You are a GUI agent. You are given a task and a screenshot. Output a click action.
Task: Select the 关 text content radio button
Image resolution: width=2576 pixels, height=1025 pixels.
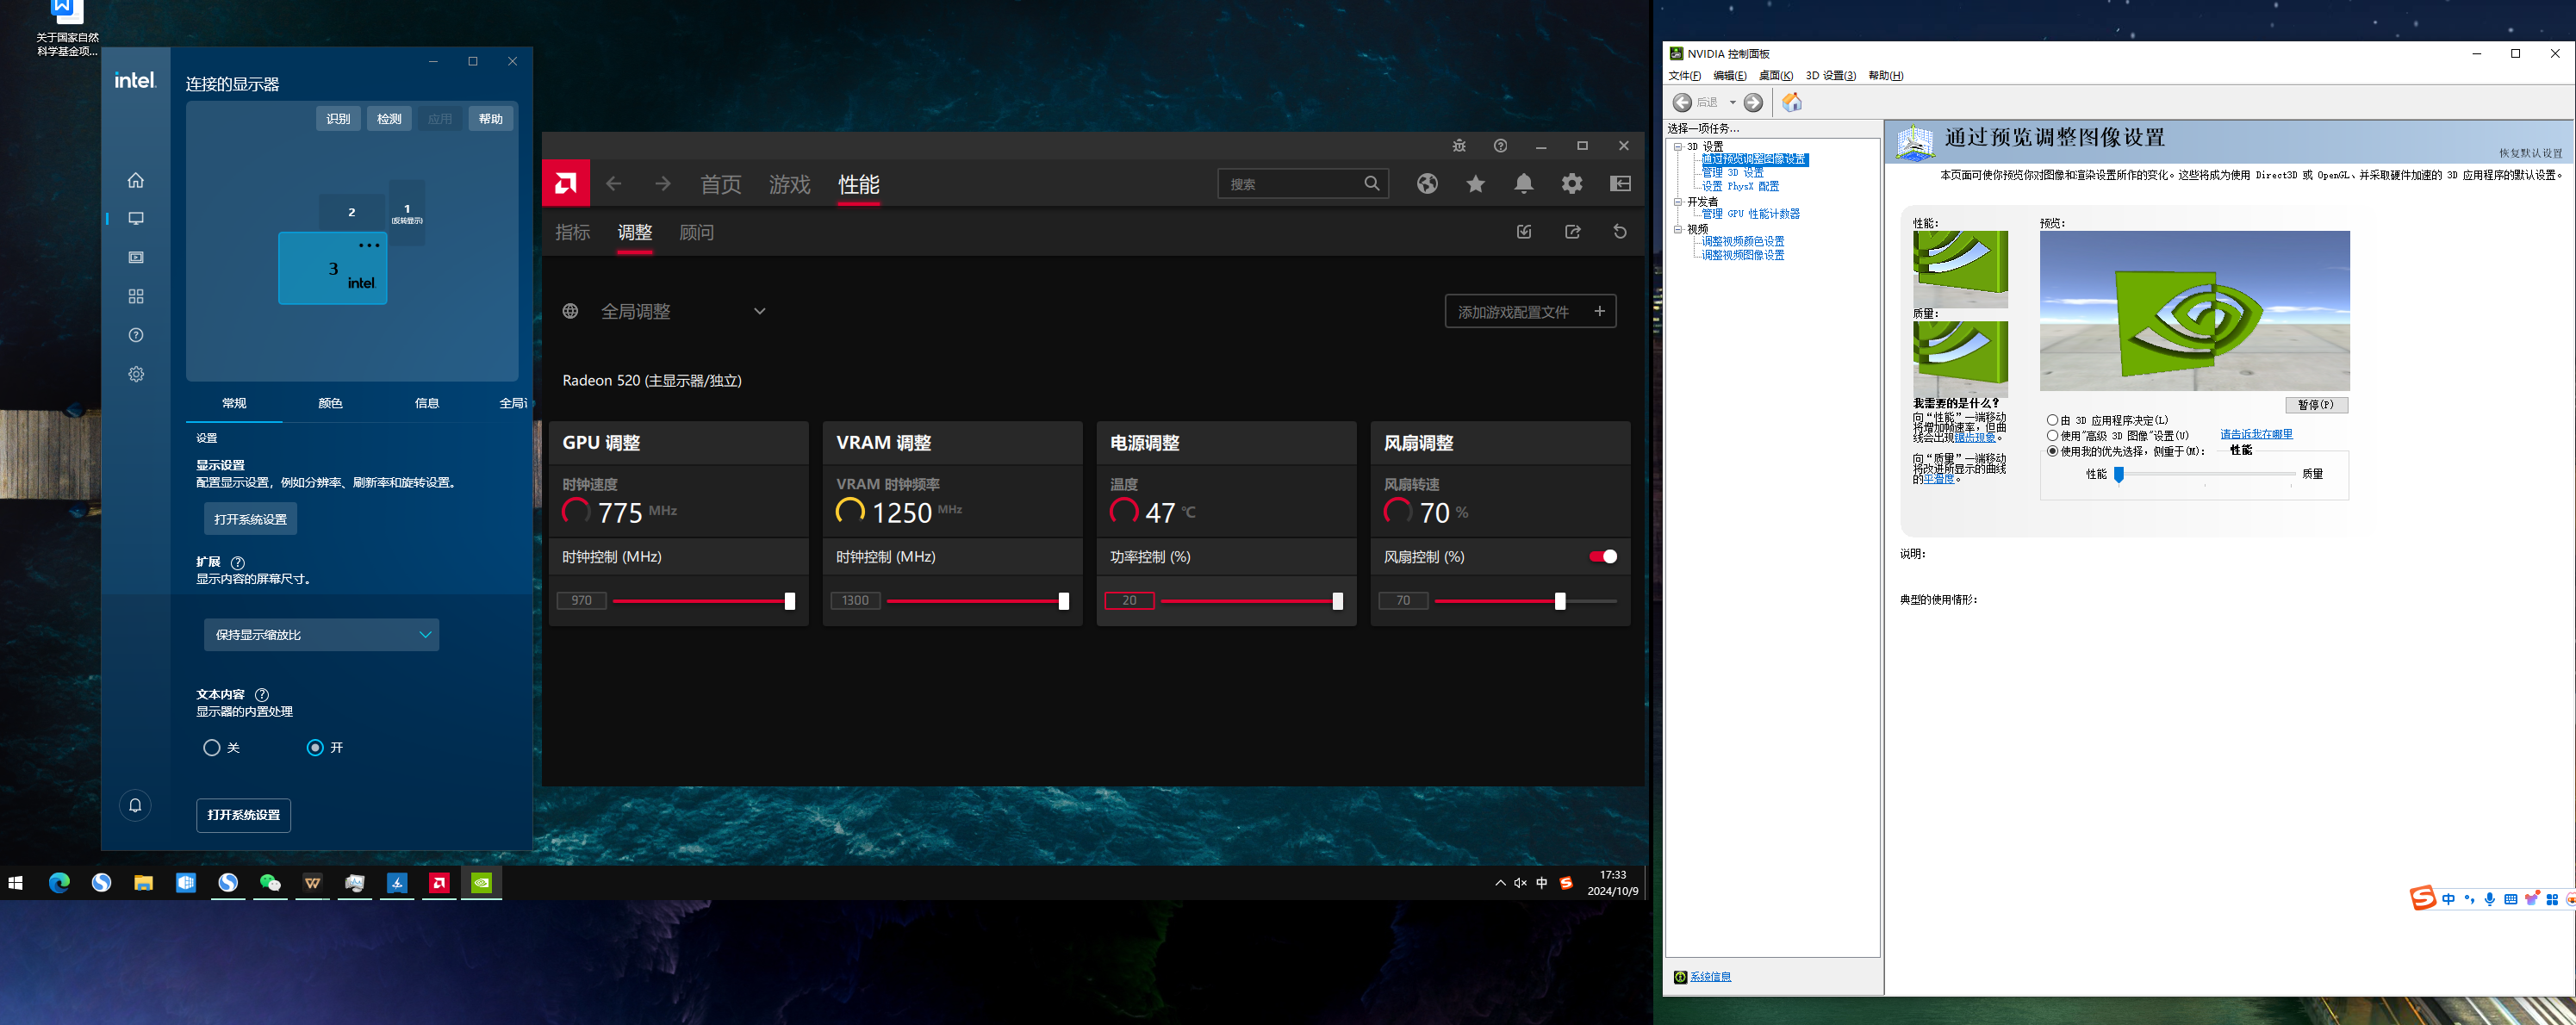click(x=211, y=748)
